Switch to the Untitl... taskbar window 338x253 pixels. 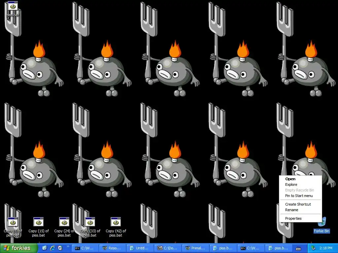(x=140, y=248)
